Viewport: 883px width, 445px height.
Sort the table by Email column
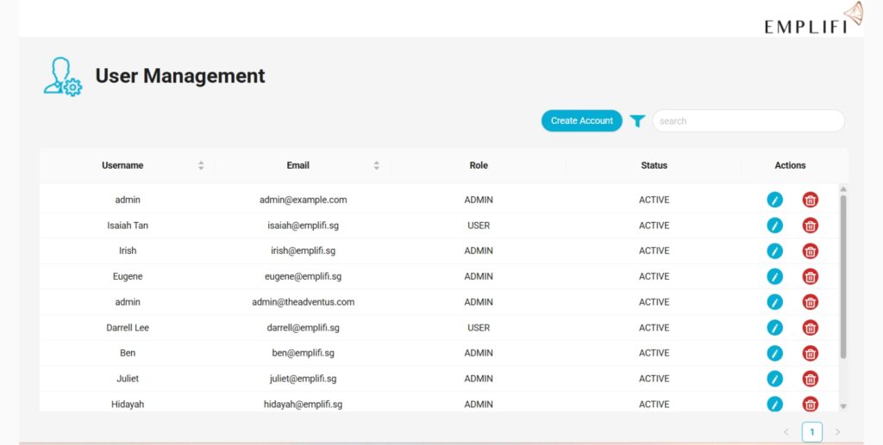pos(376,165)
